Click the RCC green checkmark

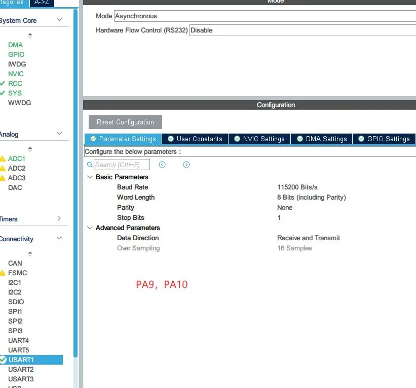(3, 83)
